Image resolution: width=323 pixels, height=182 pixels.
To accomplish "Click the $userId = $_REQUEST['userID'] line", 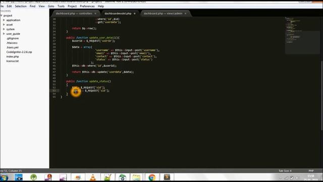I will [x=93, y=41].
